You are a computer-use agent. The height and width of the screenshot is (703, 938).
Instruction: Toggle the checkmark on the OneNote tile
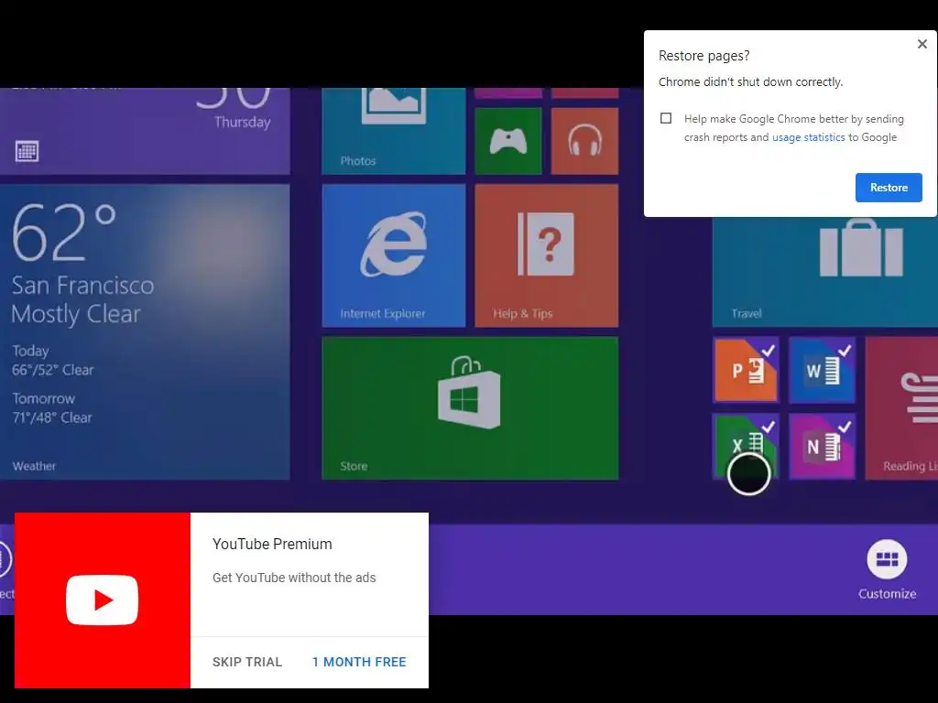[844, 427]
